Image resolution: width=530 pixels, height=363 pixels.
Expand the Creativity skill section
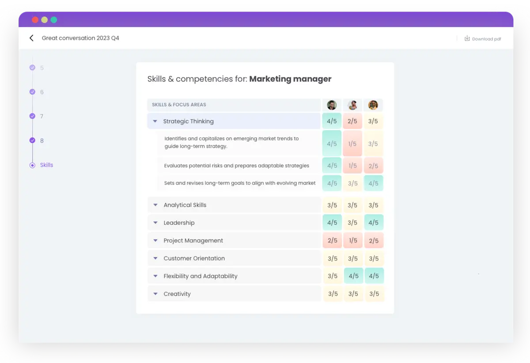(x=155, y=293)
